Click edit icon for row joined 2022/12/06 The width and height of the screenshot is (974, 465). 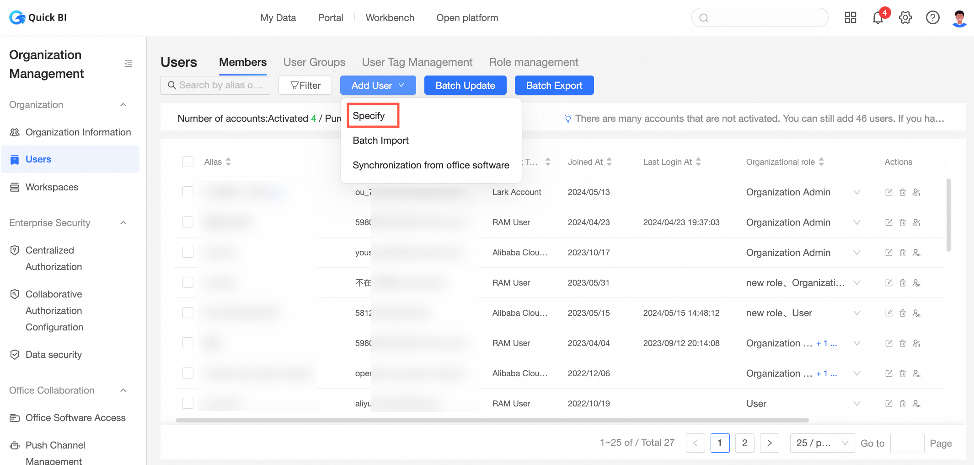(889, 373)
